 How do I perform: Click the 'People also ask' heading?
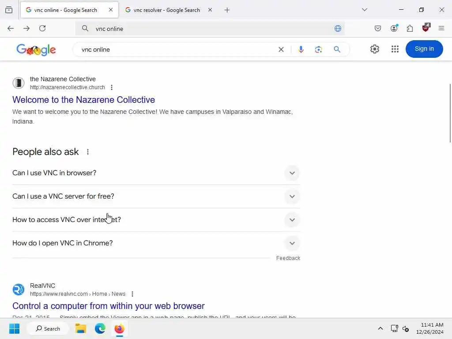pyautogui.click(x=45, y=152)
